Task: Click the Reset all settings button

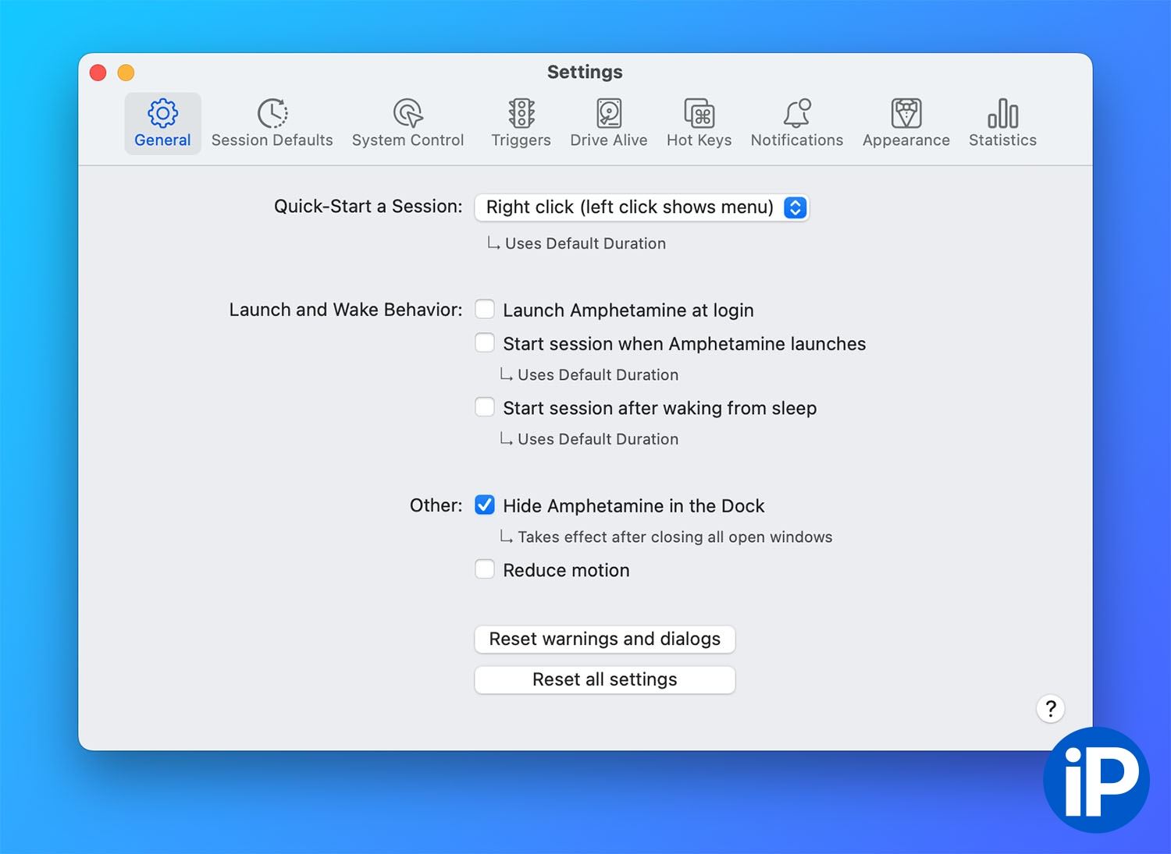Action: pyautogui.click(x=605, y=679)
